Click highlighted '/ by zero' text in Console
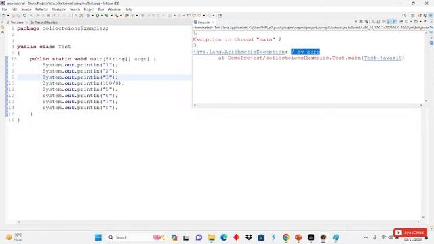 [x=305, y=52]
